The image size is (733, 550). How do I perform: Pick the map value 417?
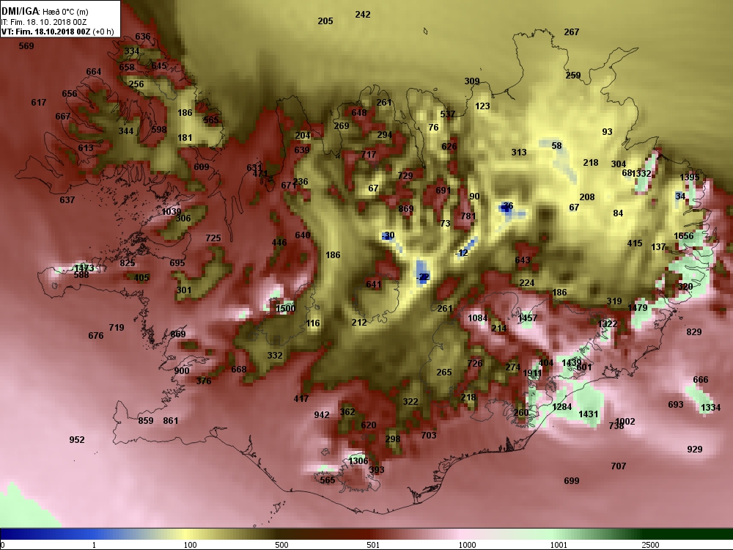point(301,398)
